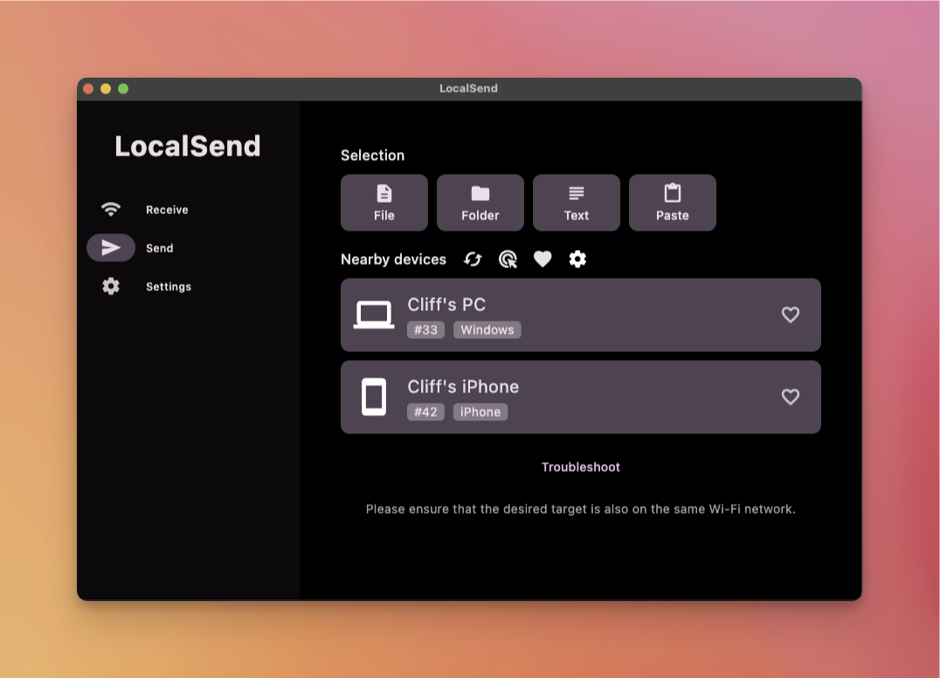Open manual sending via IP address

pyautogui.click(x=508, y=259)
